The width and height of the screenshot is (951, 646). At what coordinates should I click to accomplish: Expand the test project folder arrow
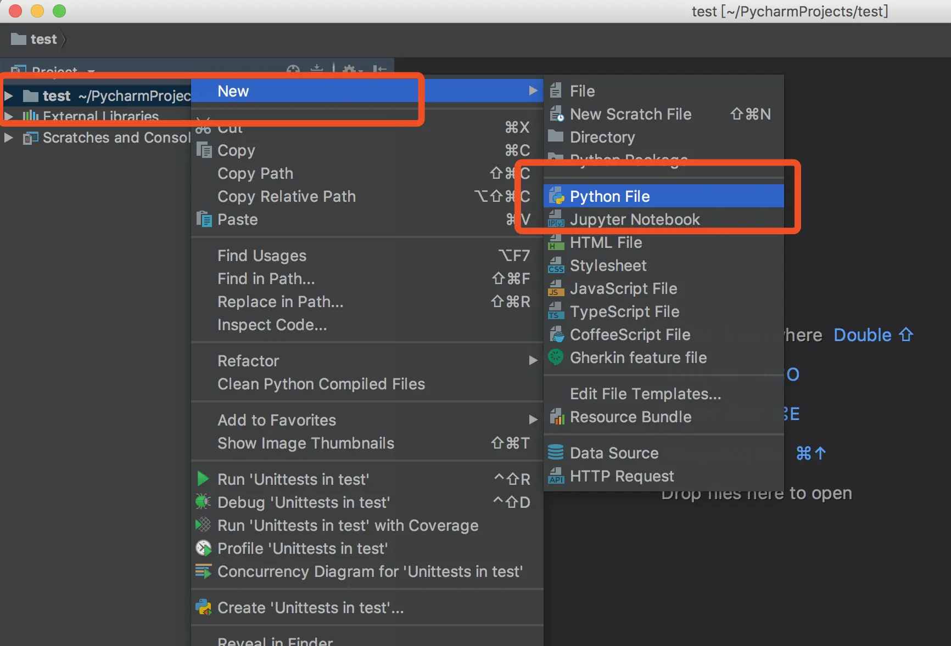pos(8,96)
